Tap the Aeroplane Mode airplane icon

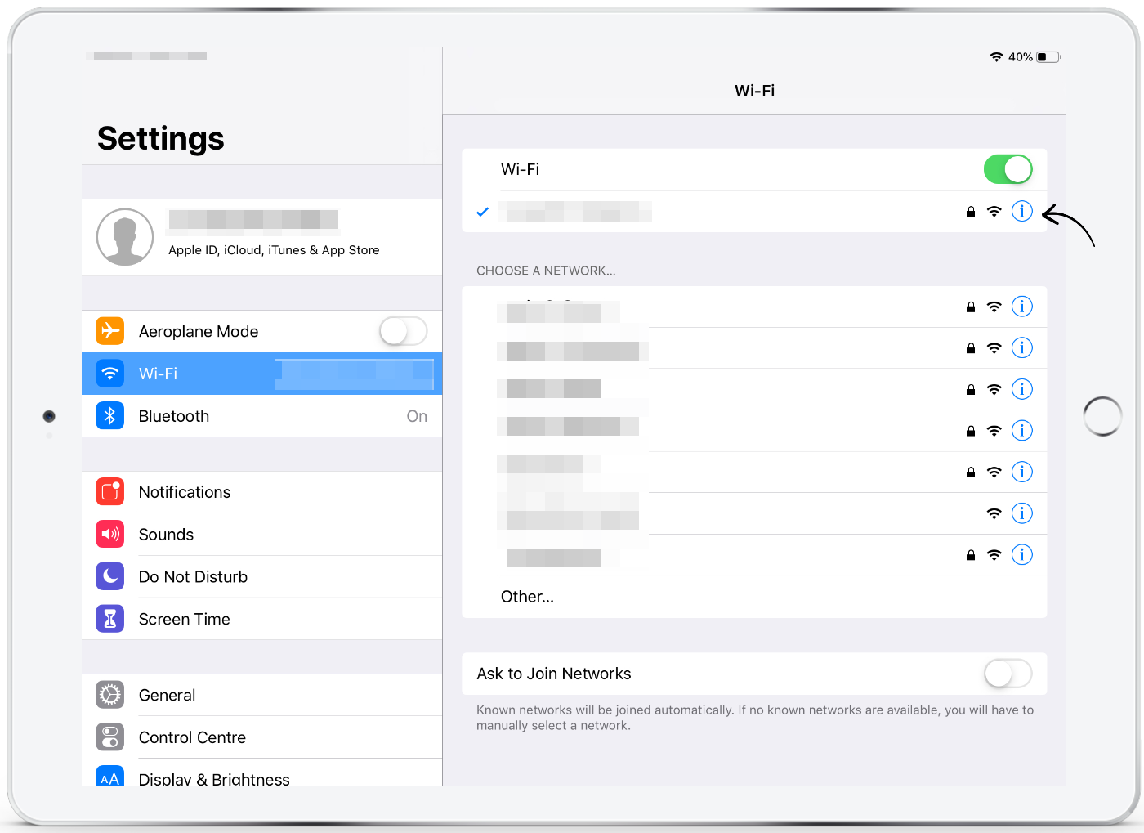coord(110,331)
